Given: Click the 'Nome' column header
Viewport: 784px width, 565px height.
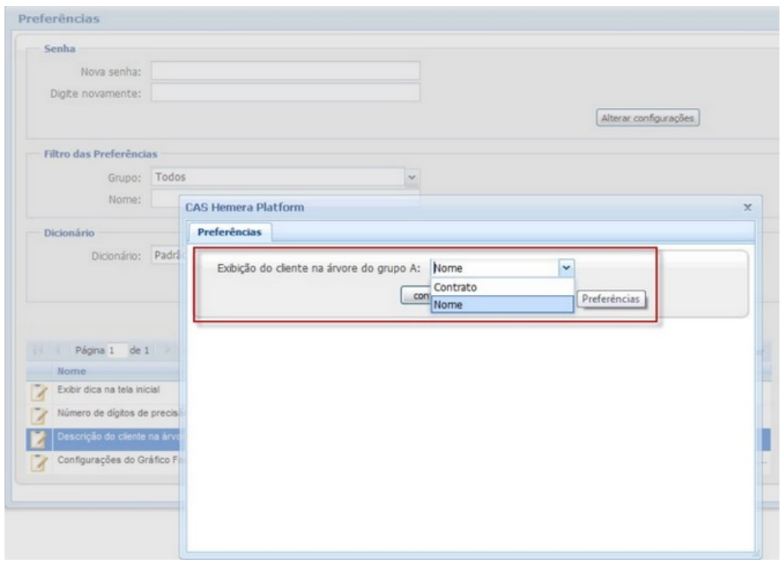Looking at the screenshot, I should (x=69, y=372).
